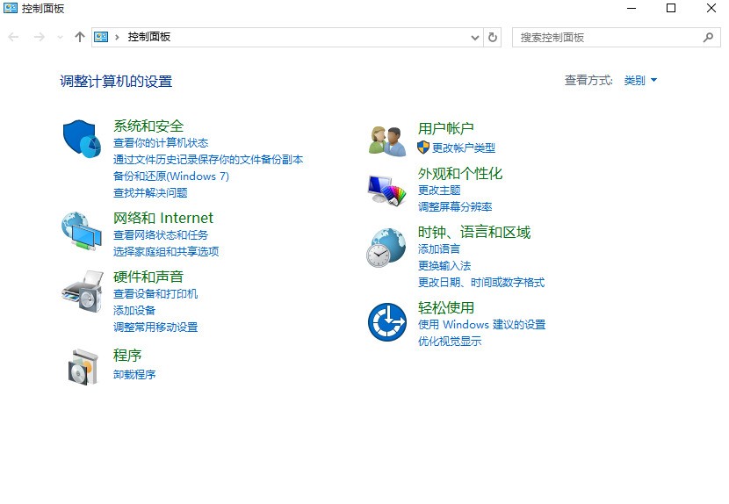Image resolution: width=729 pixels, height=504 pixels.
Task: Click the back arrow navigation button
Action: 13,37
